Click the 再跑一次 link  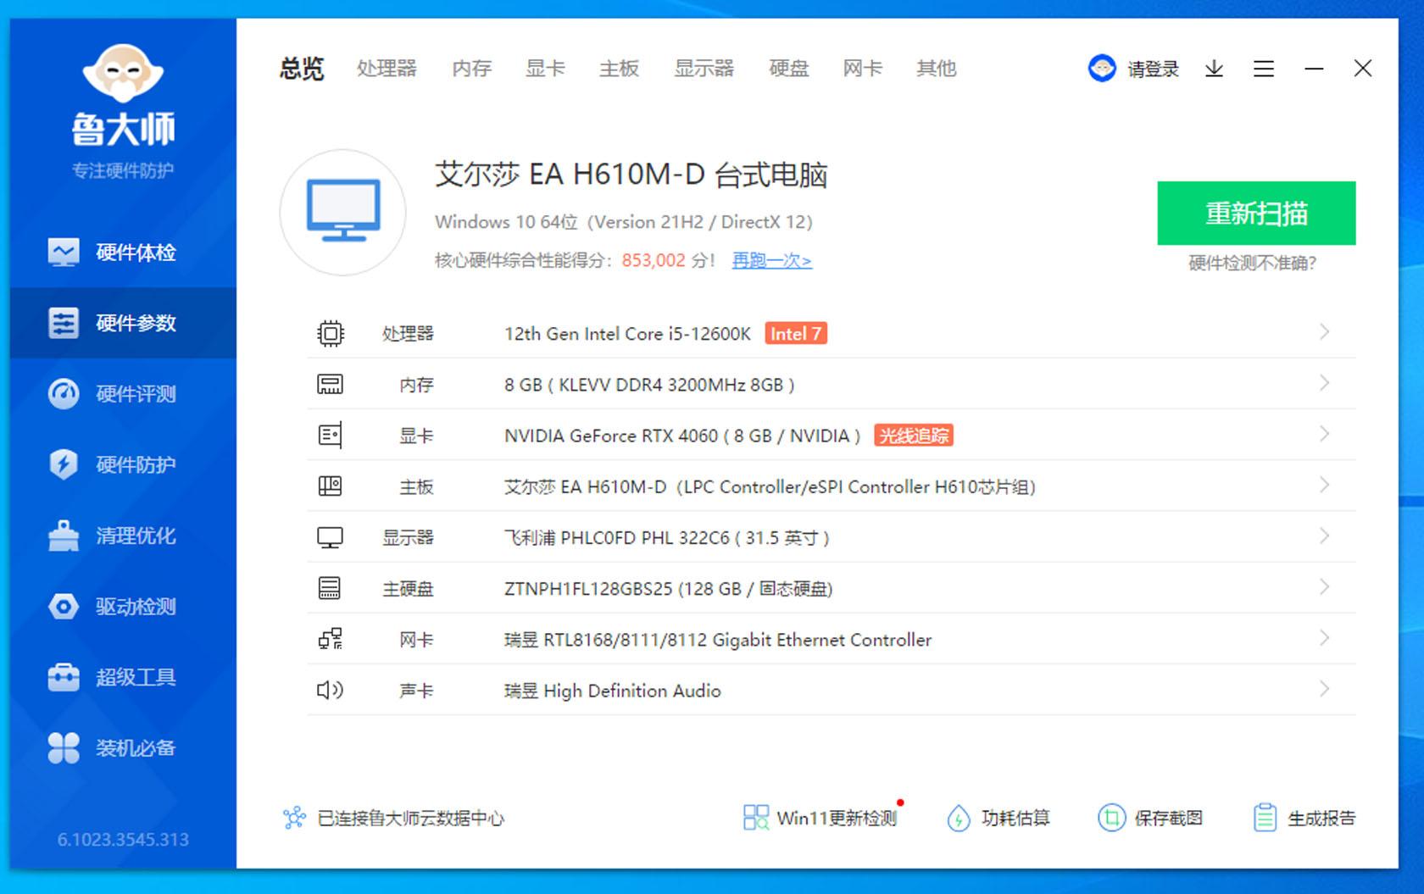771,260
